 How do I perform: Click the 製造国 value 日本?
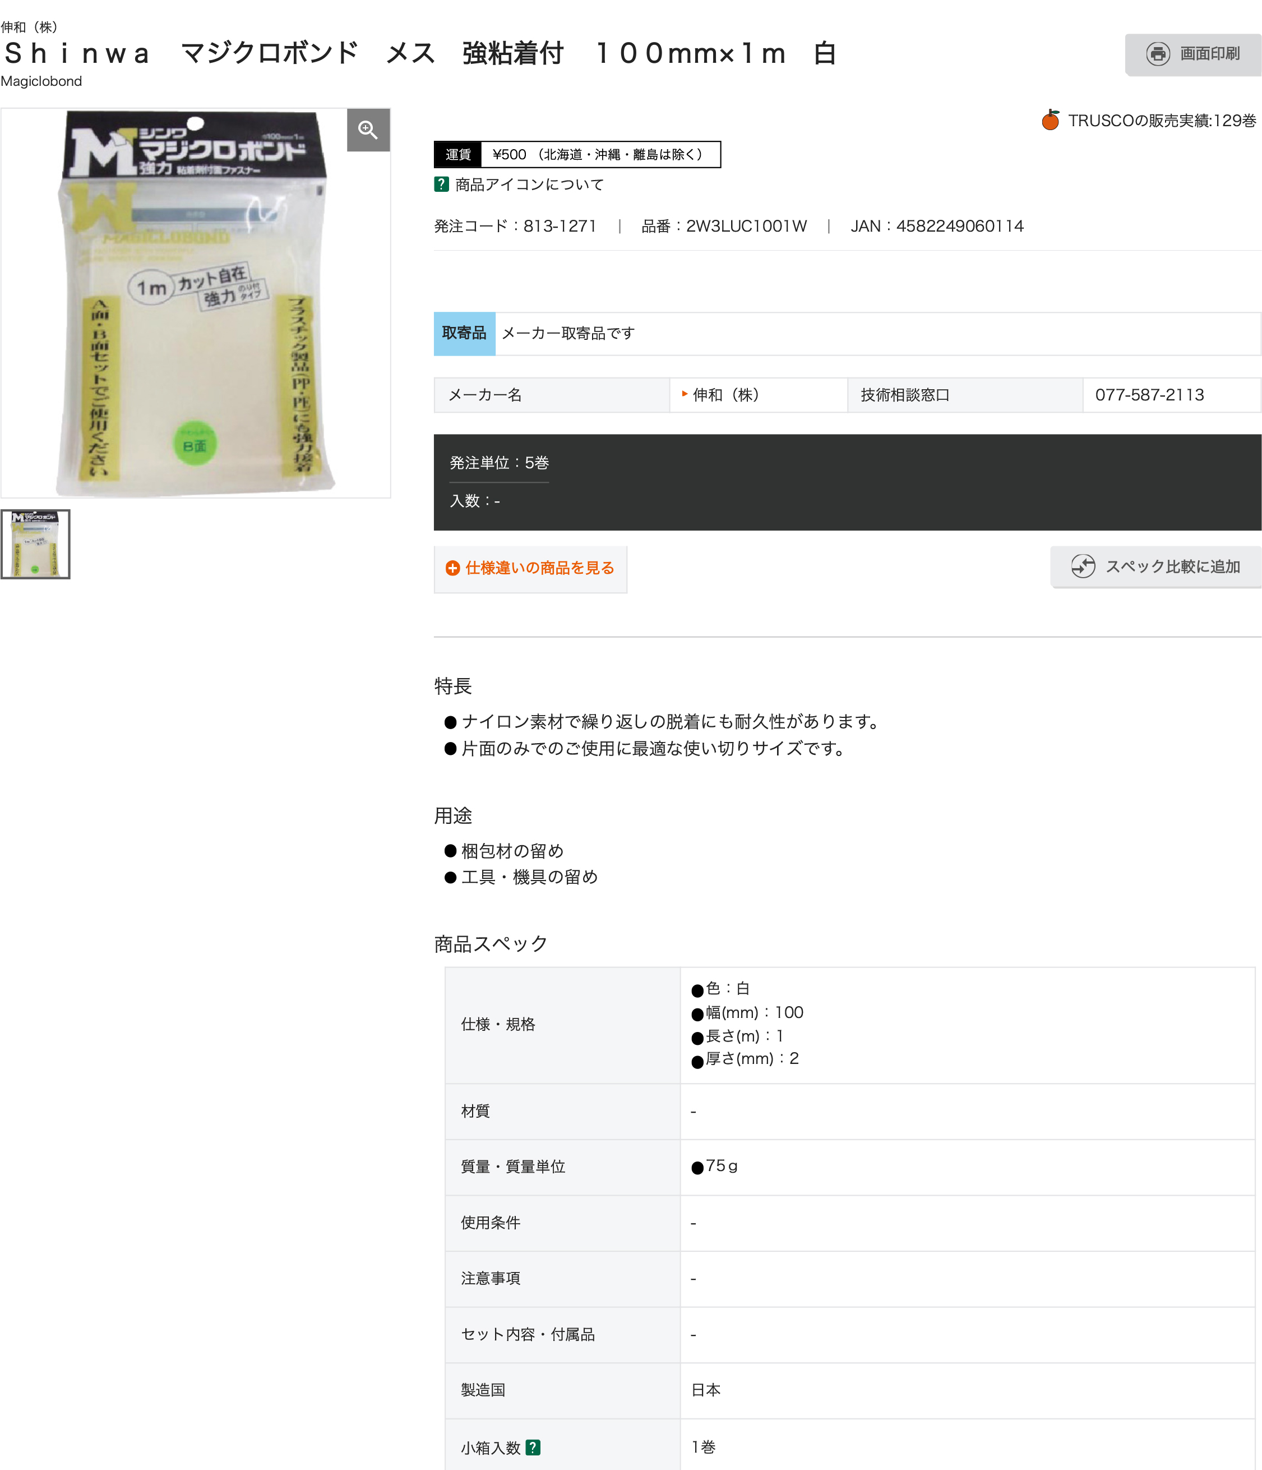[x=705, y=1390]
